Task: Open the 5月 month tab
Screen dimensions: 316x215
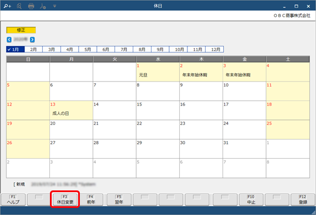Action: (88, 49)
